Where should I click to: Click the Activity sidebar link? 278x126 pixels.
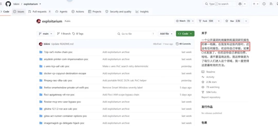(x=210, y=77)
